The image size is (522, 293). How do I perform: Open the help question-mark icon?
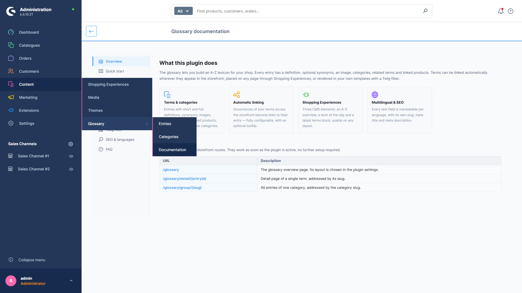tap(511, 11)
